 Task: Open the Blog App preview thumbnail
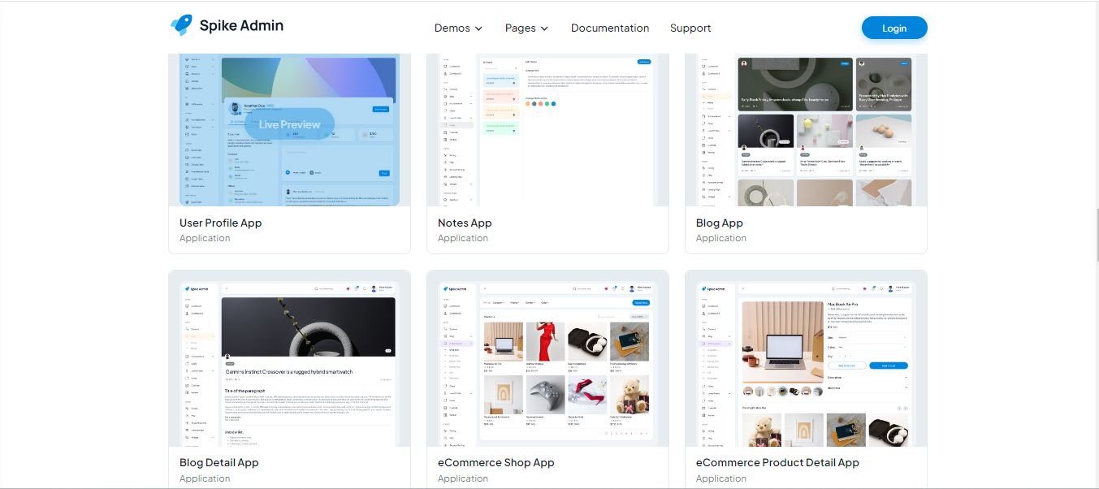tap(806, 130)
